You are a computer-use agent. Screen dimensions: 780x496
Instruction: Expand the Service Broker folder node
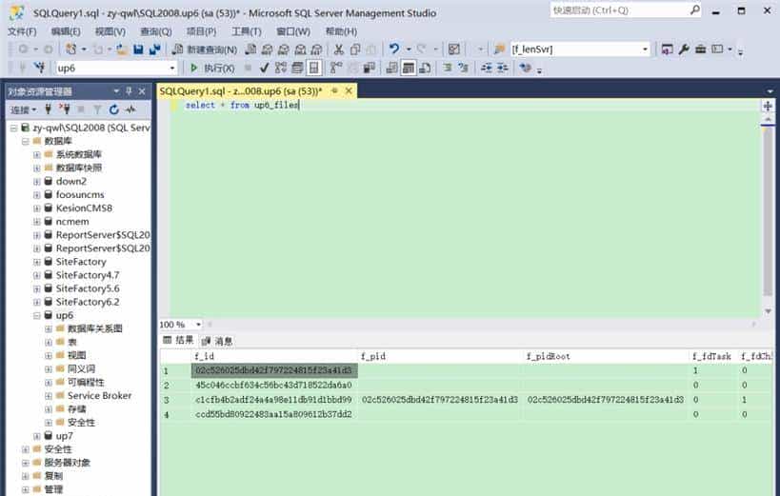(x=49, y=396)
